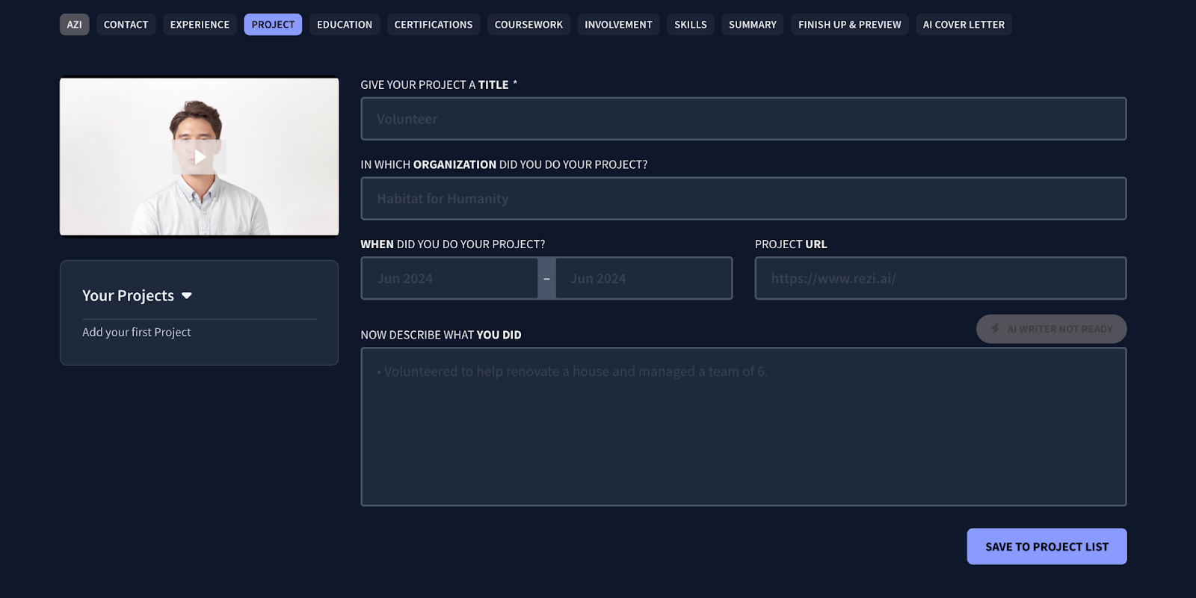Open the Skills tab
The height and width of the screenshot is (598, 1196).
tap(691, 25)
